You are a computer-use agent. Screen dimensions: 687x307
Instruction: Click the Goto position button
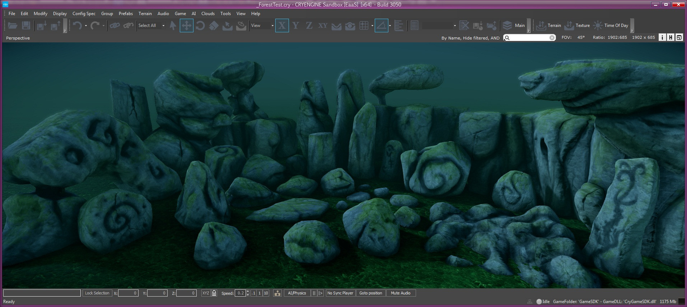pyautogui.click(x=370, y=293)
